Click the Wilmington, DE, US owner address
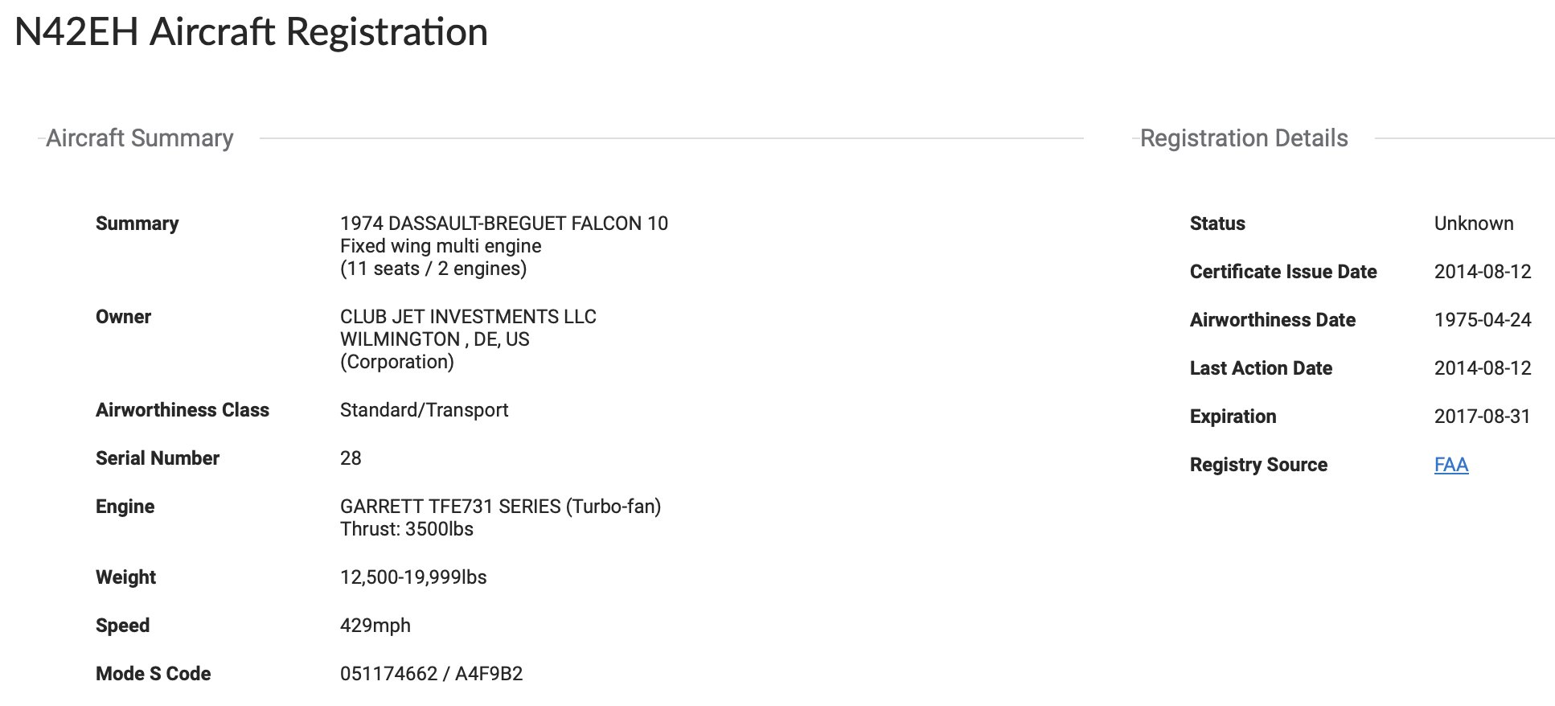The image size is (1555, 706). [434, 339]
